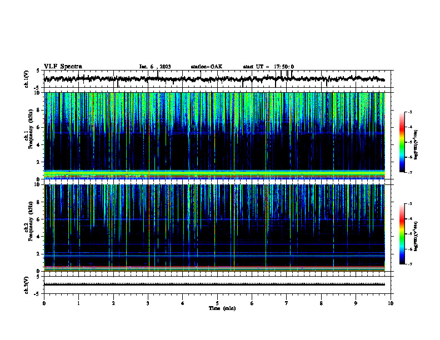
Task: Click the ch.3(V) waveform axis label
Action: point(27,285)
